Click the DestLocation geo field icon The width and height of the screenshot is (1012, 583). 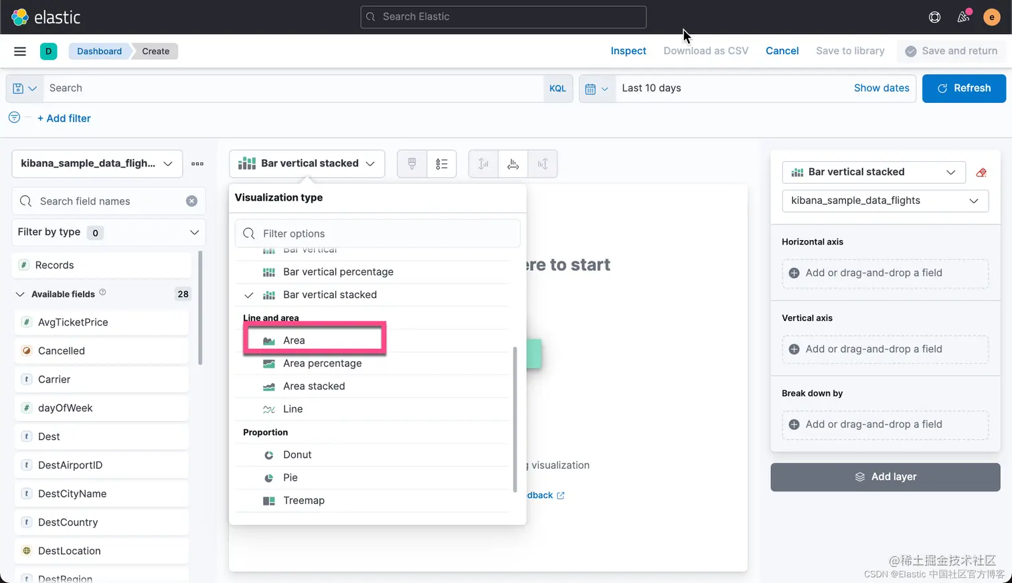pyautogui.click(x=27, y=551)
